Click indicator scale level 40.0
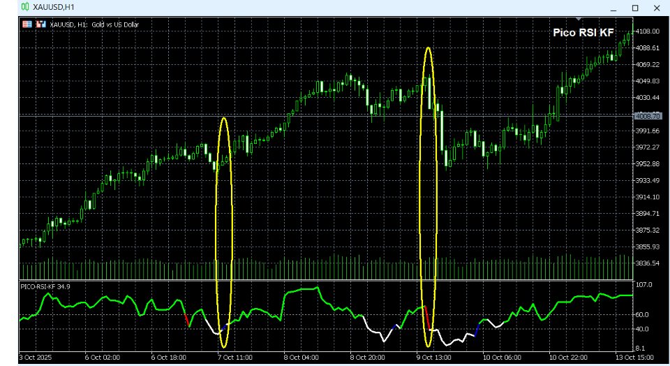 643,329
